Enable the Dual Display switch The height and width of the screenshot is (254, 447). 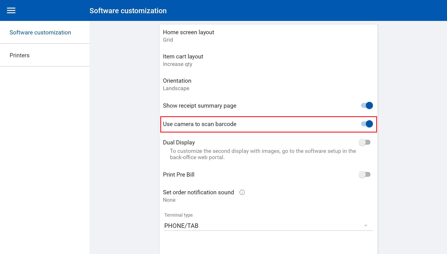[365, 142]
